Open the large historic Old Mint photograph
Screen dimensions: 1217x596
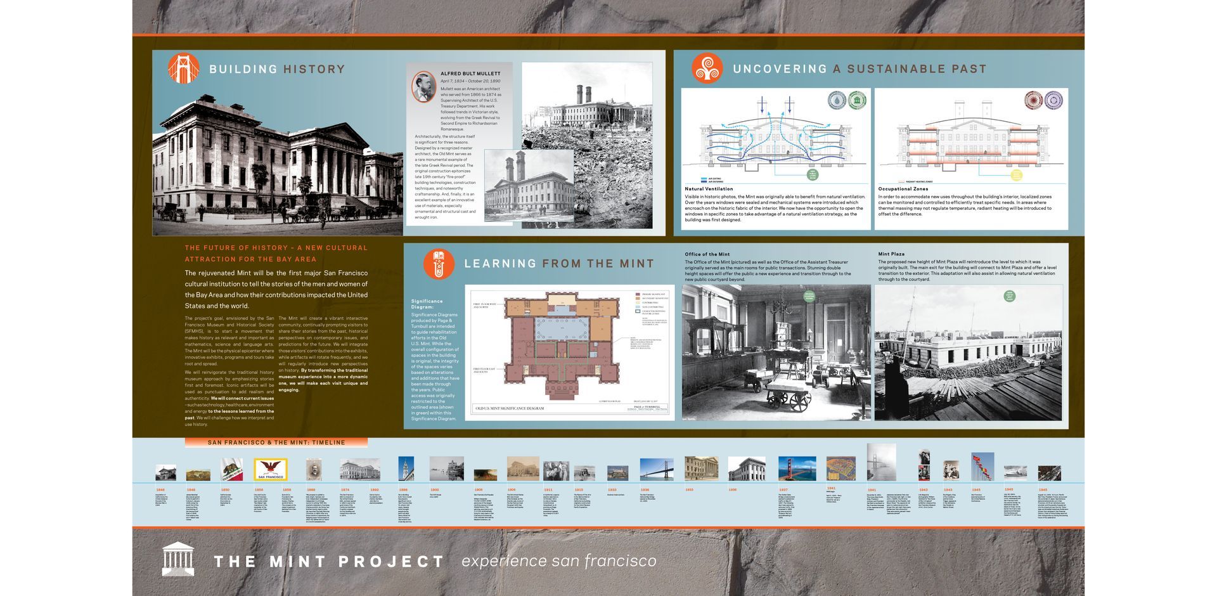tap(278, 164)
